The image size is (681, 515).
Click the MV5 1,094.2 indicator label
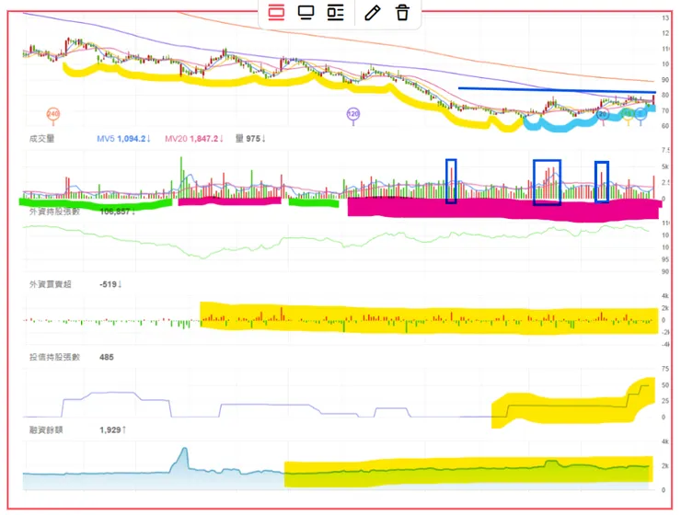click(x=123, y=139)
